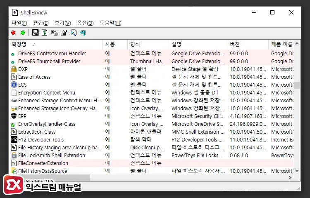Click the exit door icon in toolbar

point(83,33)
